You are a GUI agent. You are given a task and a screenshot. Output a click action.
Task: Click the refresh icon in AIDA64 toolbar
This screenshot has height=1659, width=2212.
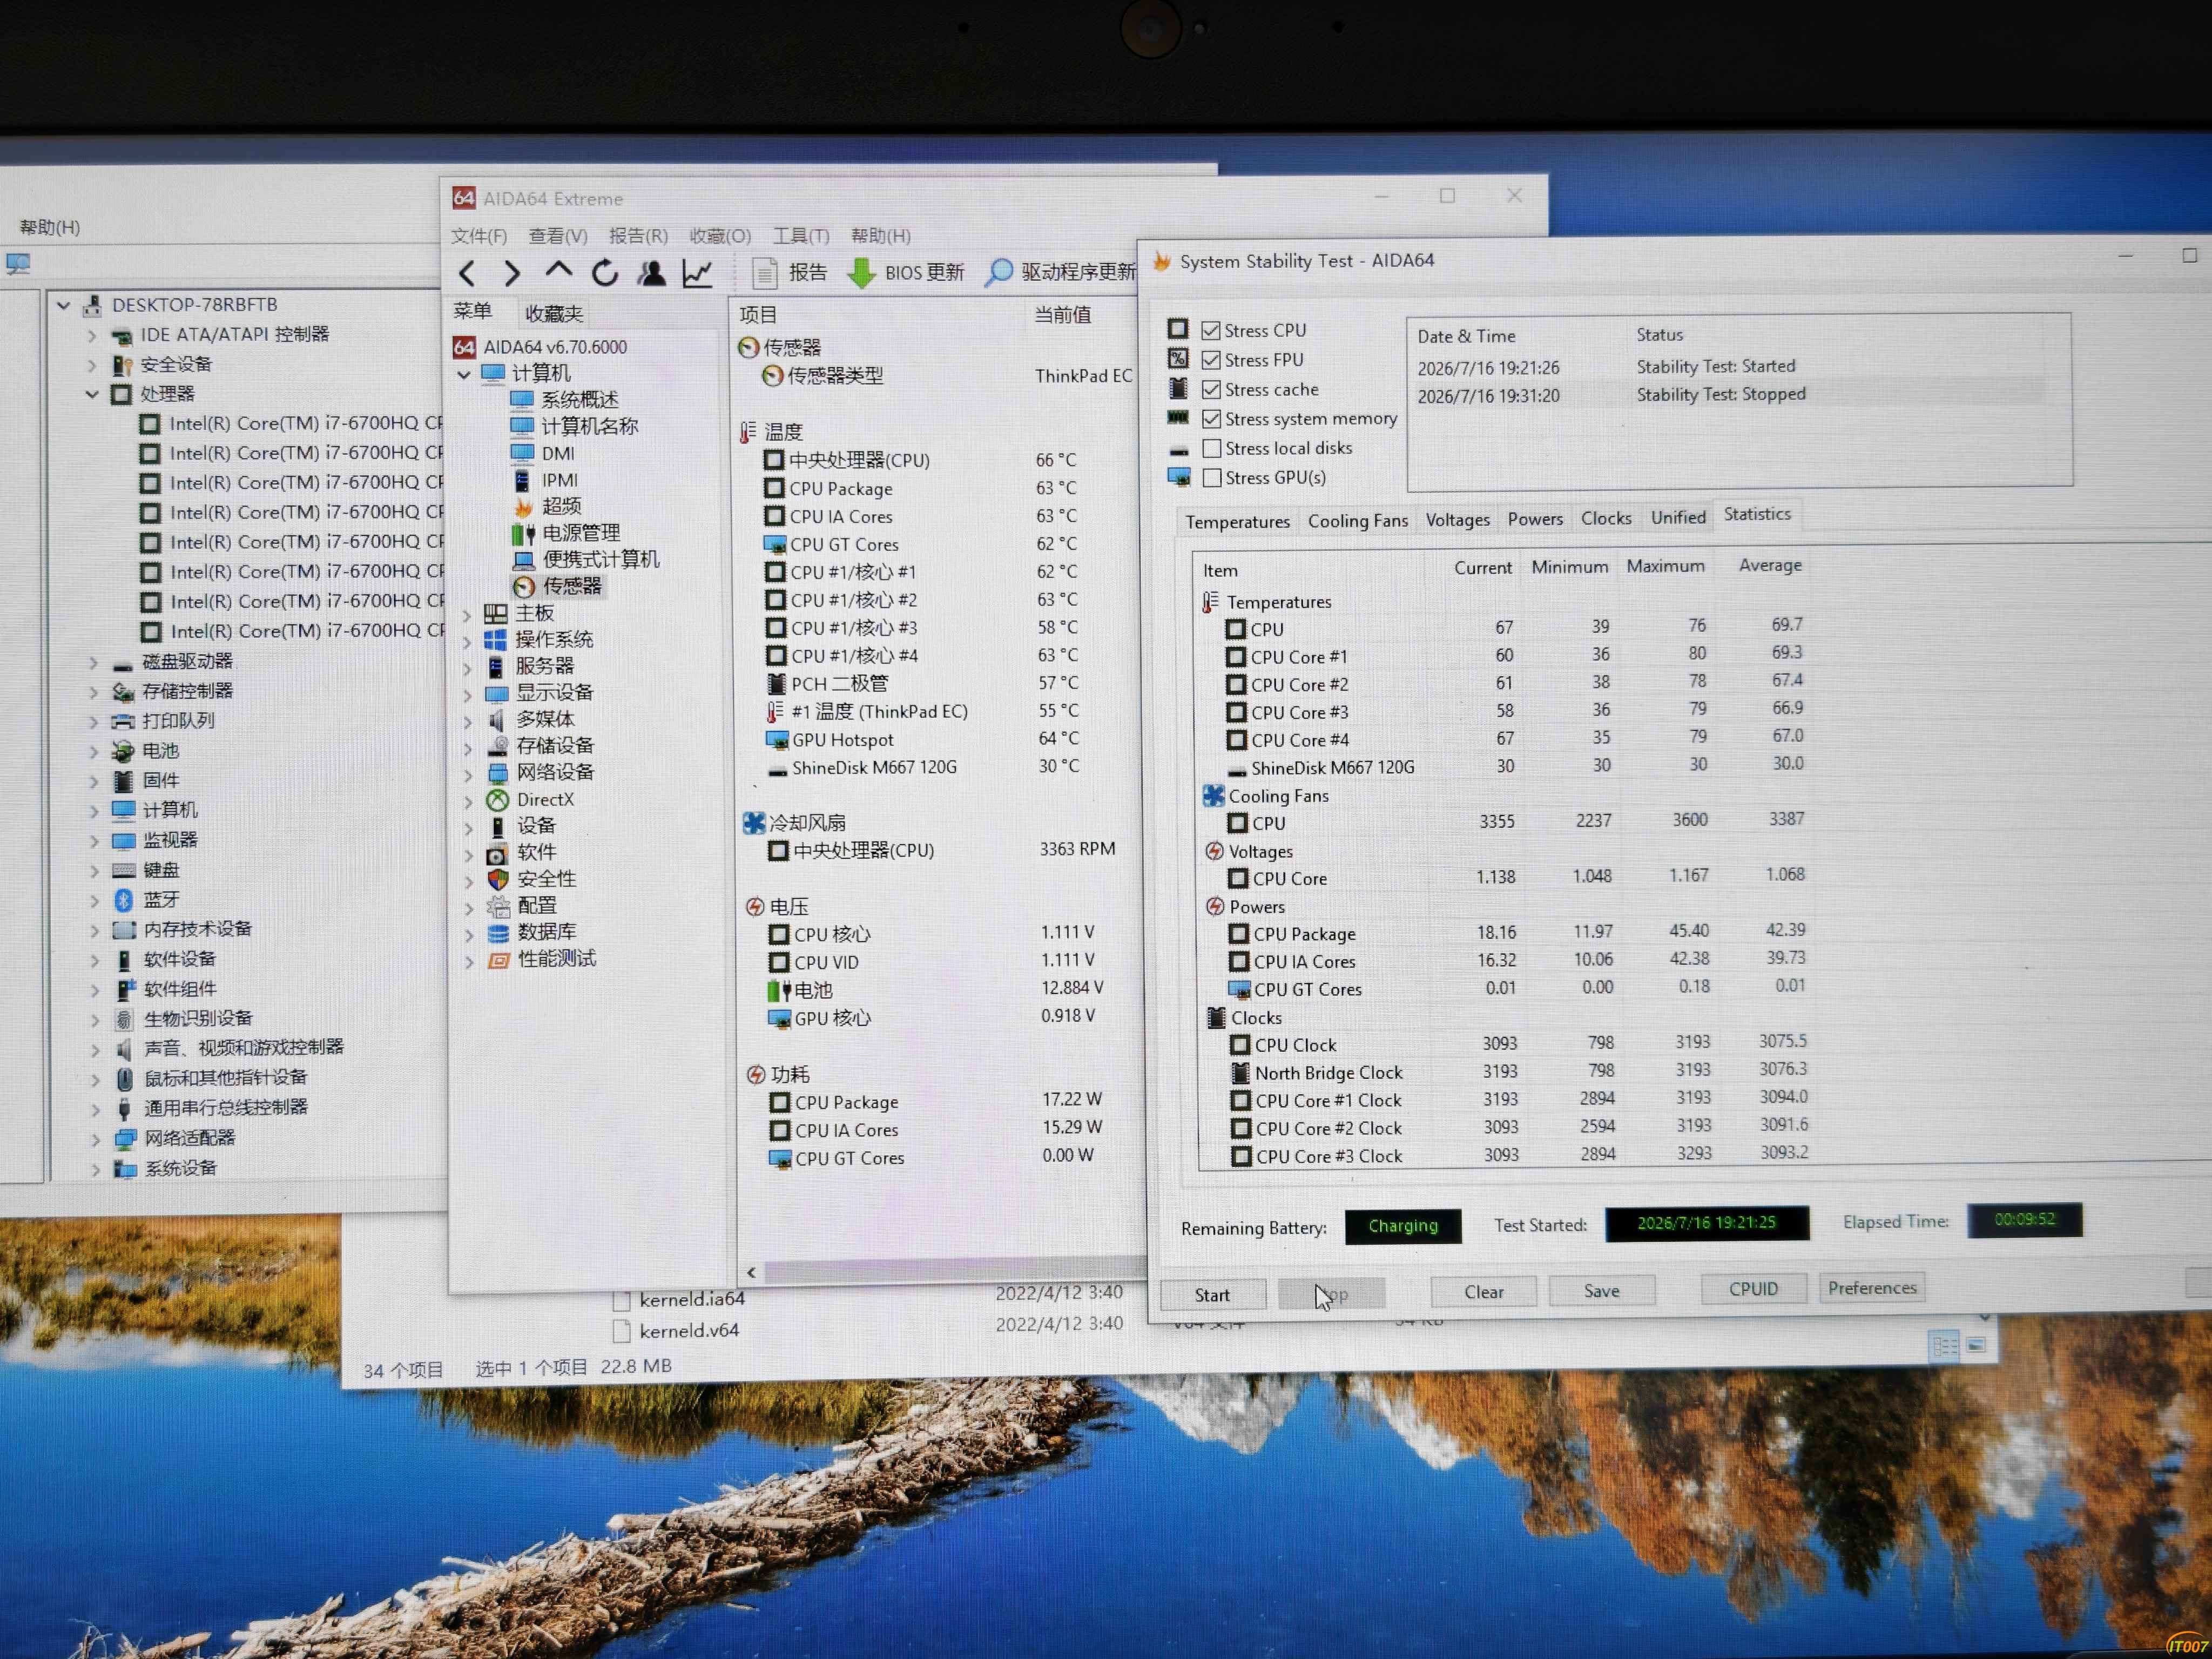[604, 272]
